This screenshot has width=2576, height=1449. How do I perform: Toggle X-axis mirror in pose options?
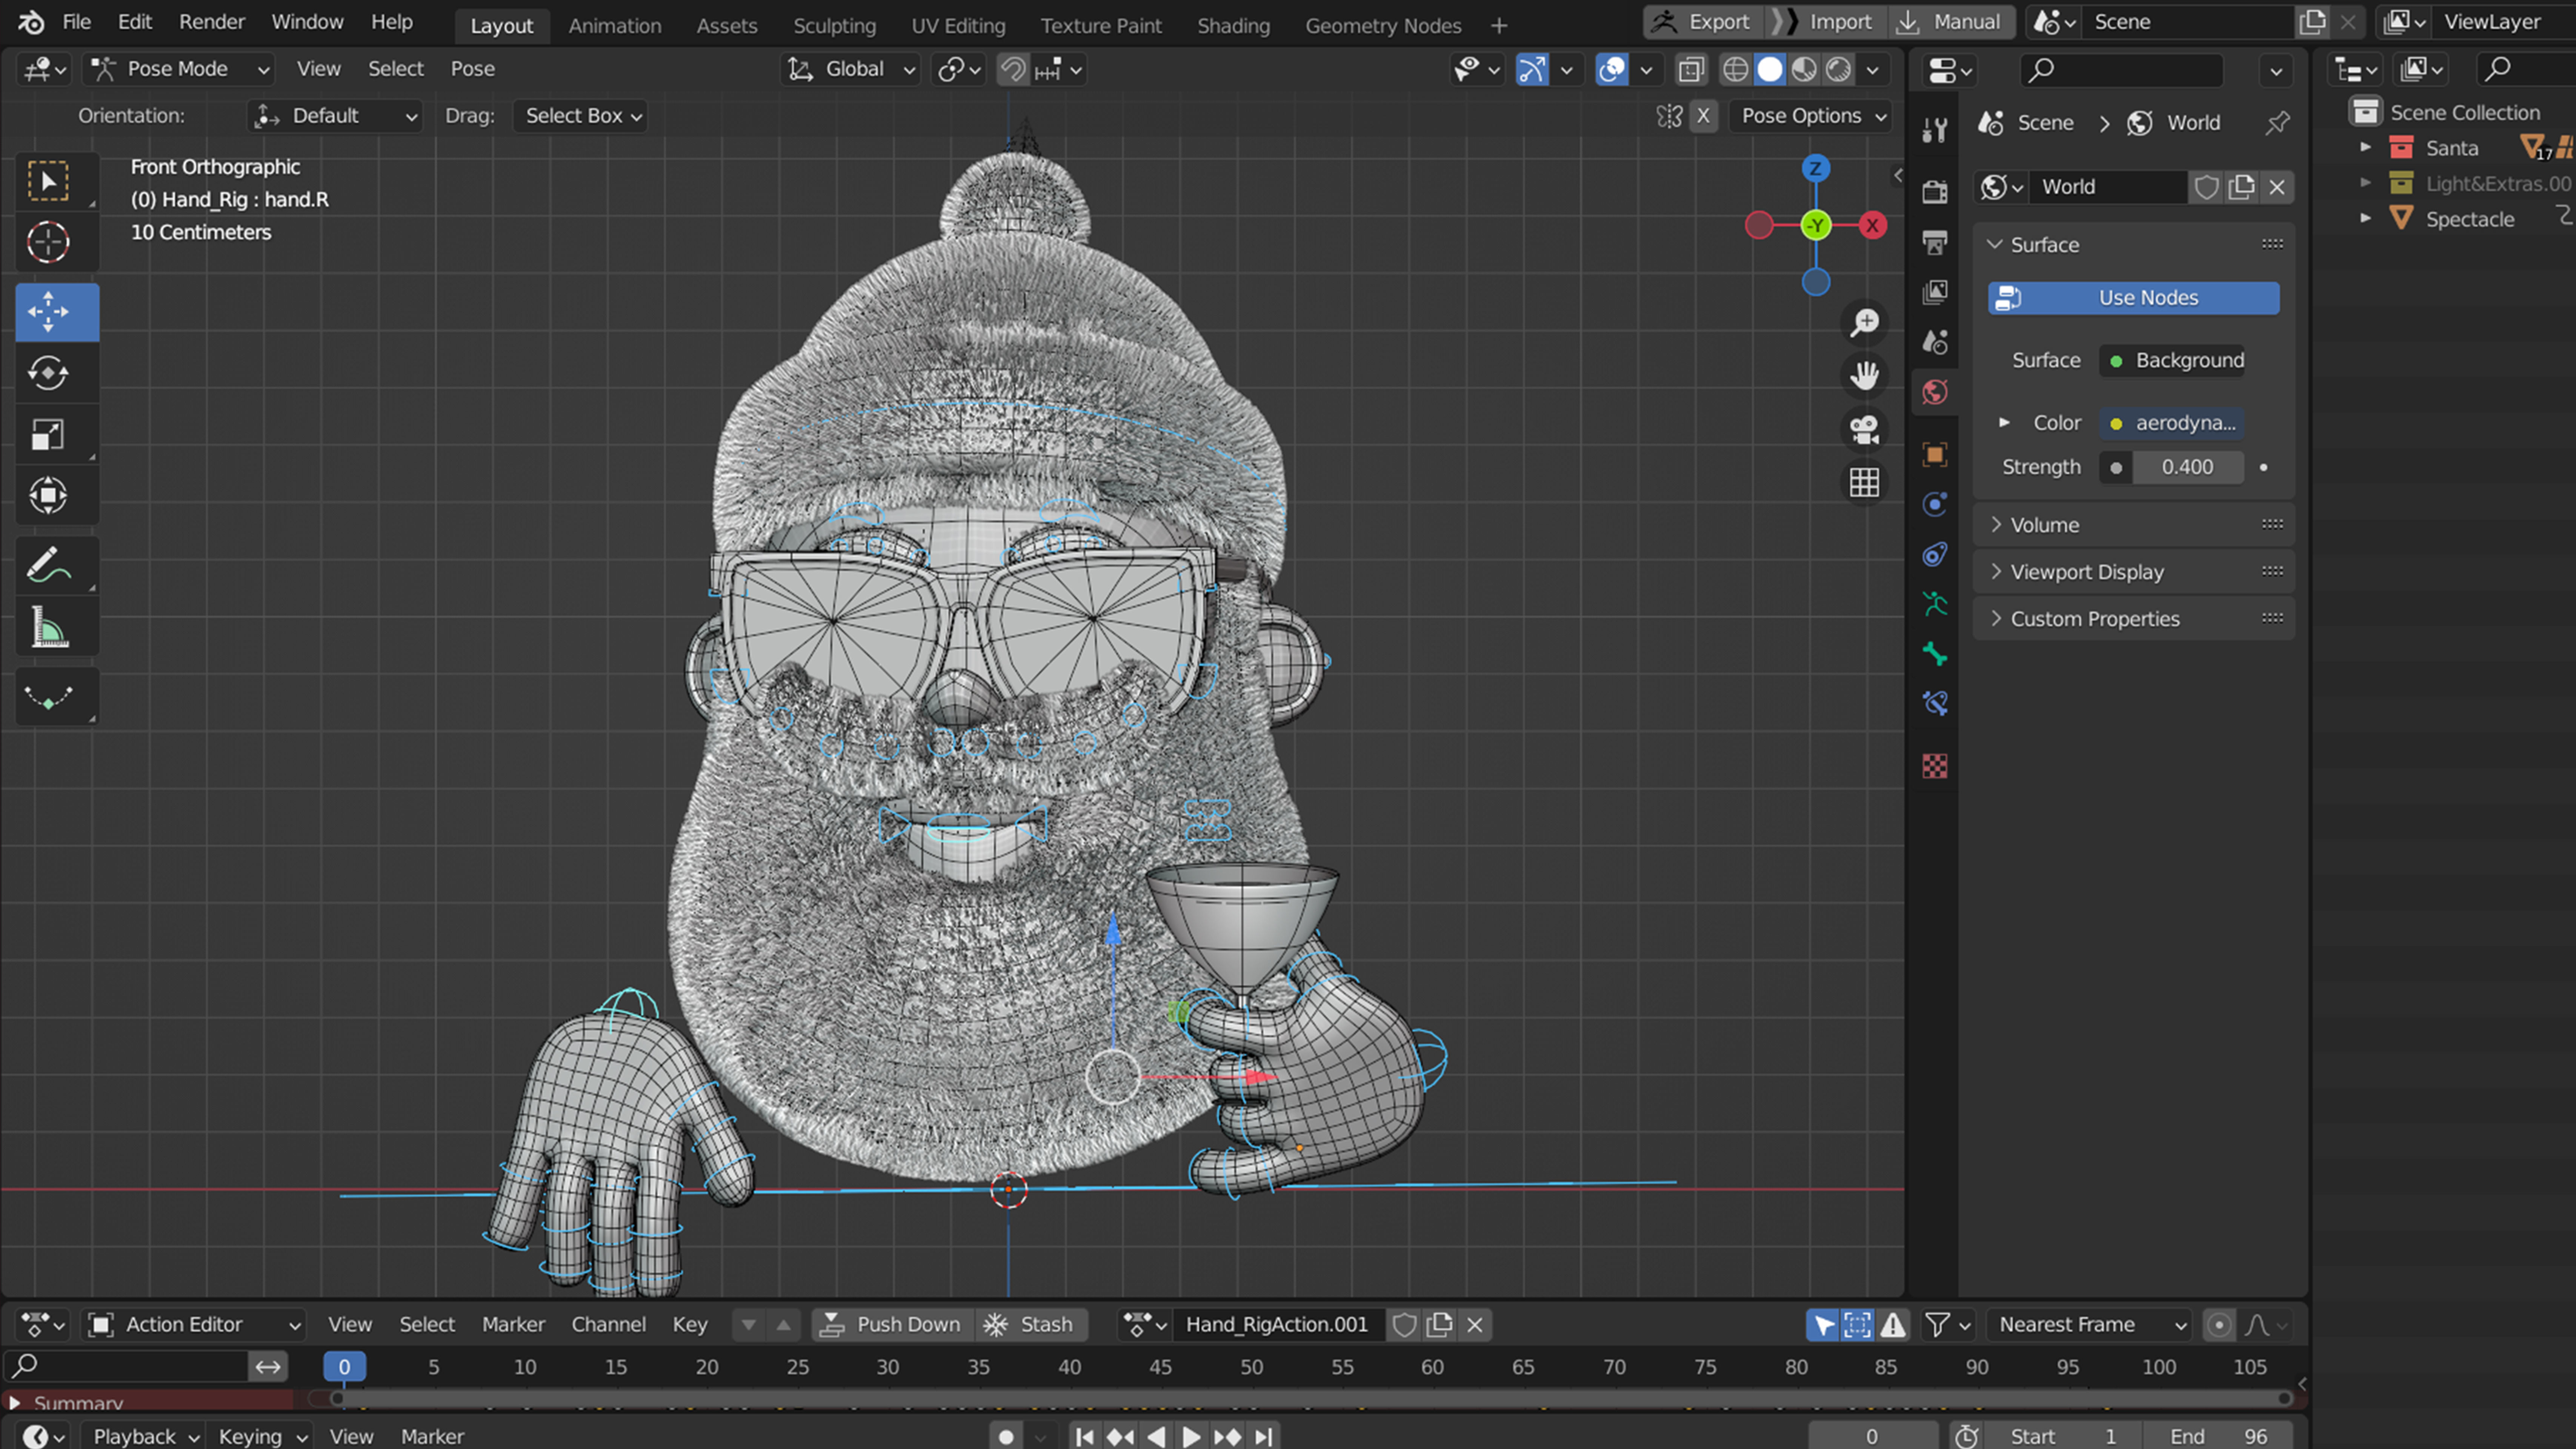(1703, 116)
